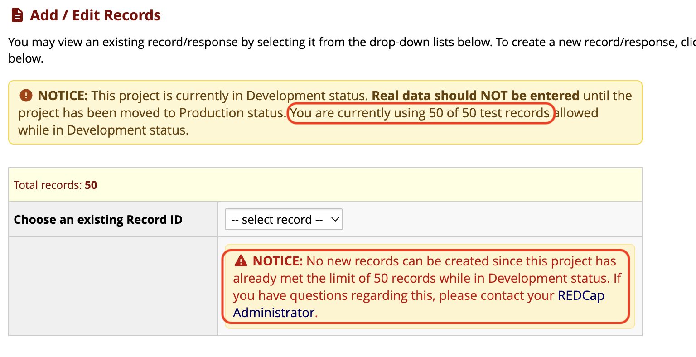Click the "Add / Edit Records" page heading
This screenshot has width=696, height=357.
(95, 15)
